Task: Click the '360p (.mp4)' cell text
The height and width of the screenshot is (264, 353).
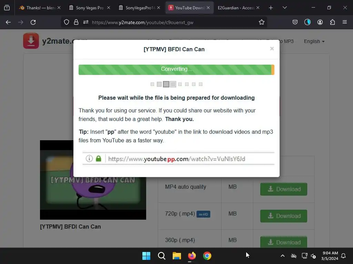Action: coord(180,240)
